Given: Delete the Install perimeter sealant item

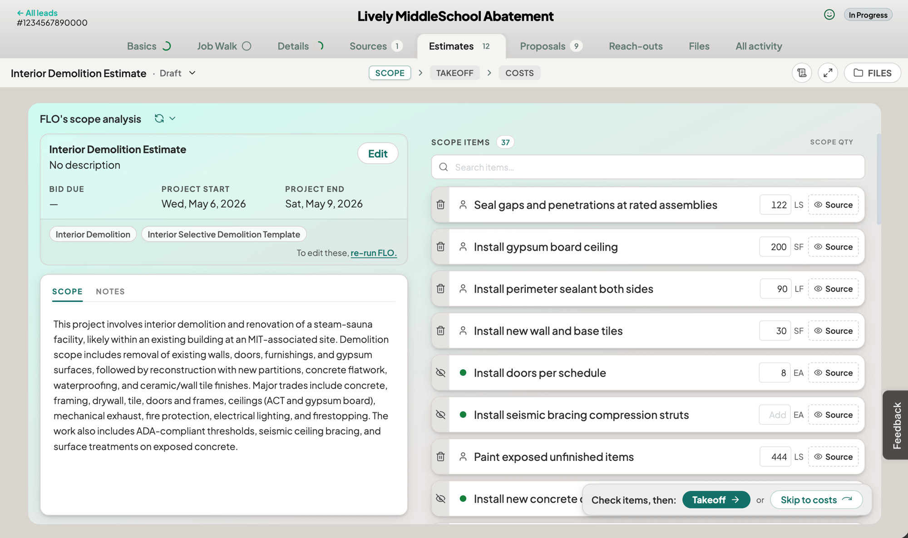Looking at the screenshot, I should [440, 289].
